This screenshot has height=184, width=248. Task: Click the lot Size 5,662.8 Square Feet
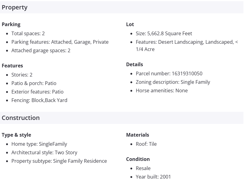[x=164, y=33]
